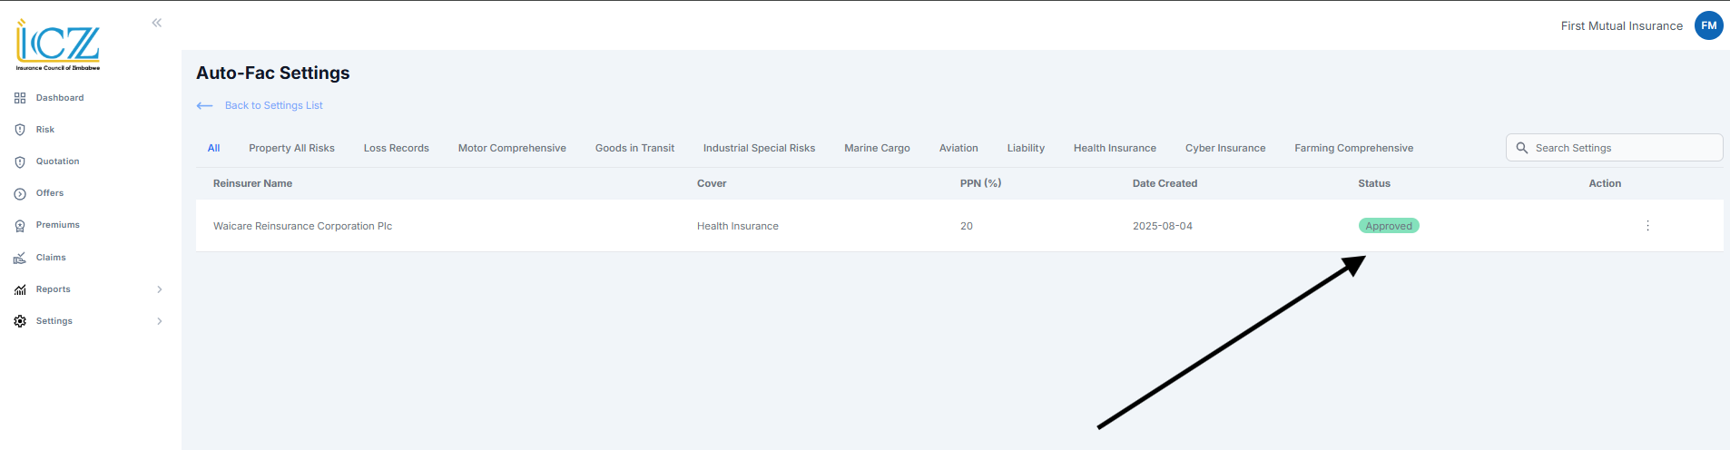Click the Settings gear icon
The width and height of the screenshot is (1730, 450).
20,321
